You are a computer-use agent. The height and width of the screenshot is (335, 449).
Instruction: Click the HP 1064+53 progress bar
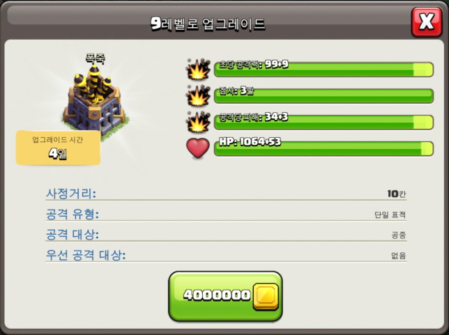pos(324,148)
